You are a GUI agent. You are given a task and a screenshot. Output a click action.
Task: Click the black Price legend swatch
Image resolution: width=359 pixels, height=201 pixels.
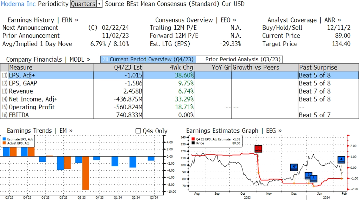[x=193, y=143]
